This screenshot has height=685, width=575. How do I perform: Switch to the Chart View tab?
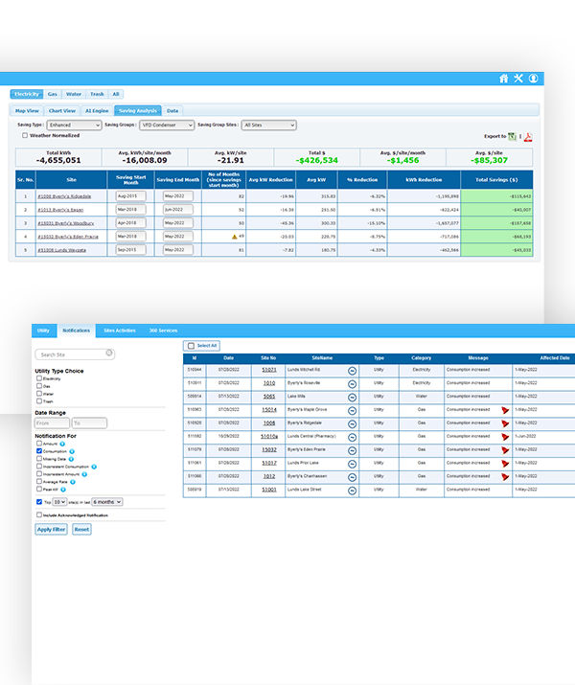pyautogui.click(x=61, y=110)
